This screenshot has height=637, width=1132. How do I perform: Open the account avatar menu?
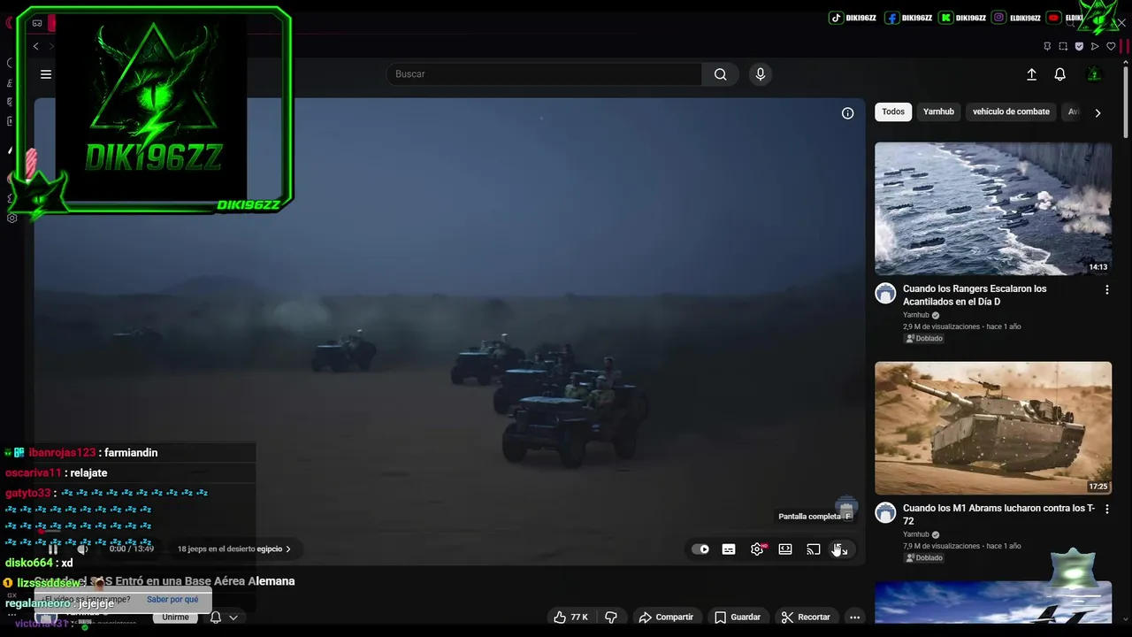pos(1094,74)
